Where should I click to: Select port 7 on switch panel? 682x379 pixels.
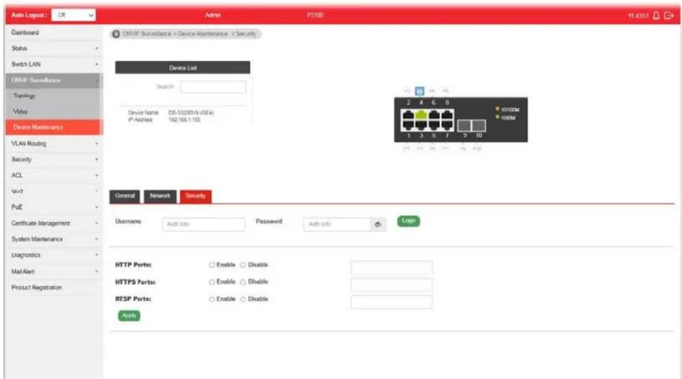(447, 125)
